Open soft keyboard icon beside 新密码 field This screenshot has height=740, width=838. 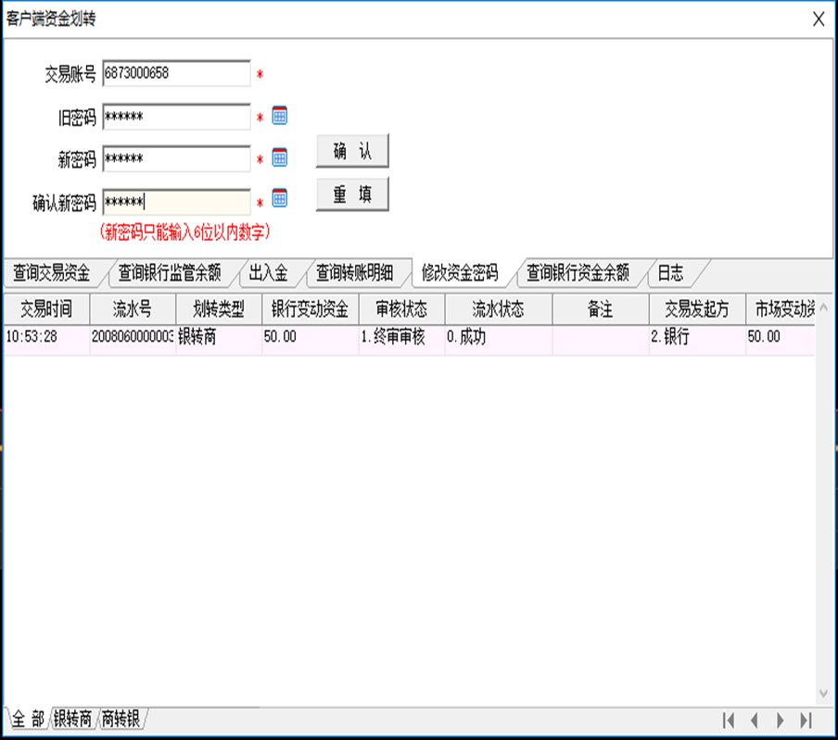click(x=280, y=157)
